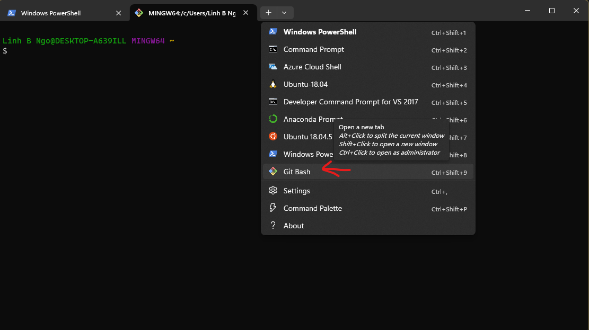Click the Git Bash diamond icon
Screen dimensions: 589x330
[x=272, y=171]
